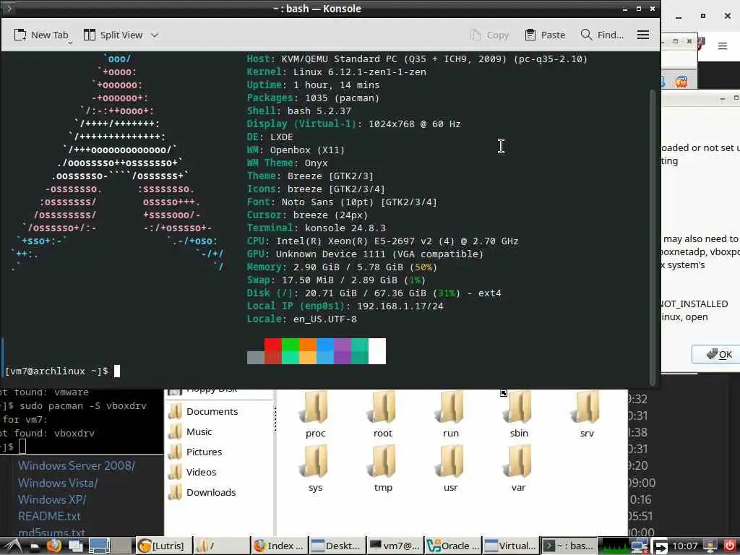Screen dimensions: 740x555
Task: Open the README.txt link
Action: (x=49, y=516)
